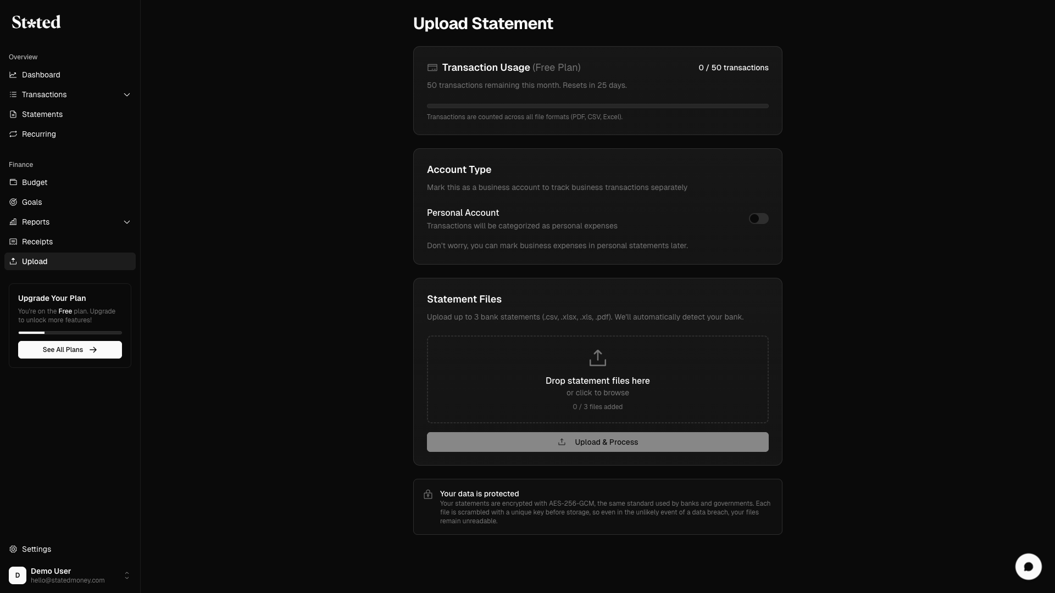1055x593 pixels.
Task: Click the Dashboard chart icon in sidebar
Action: tap(13, 75)
